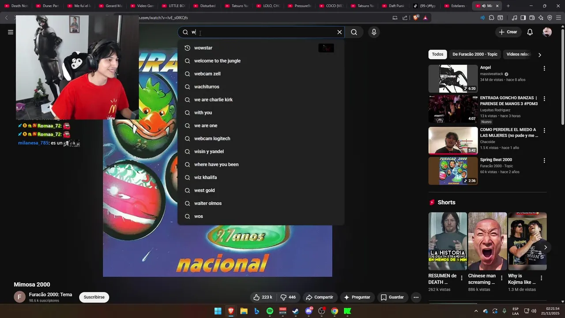Pick suggestion 'we are charlie kirk'
The image size is (565, 318).
pos(260,100)
